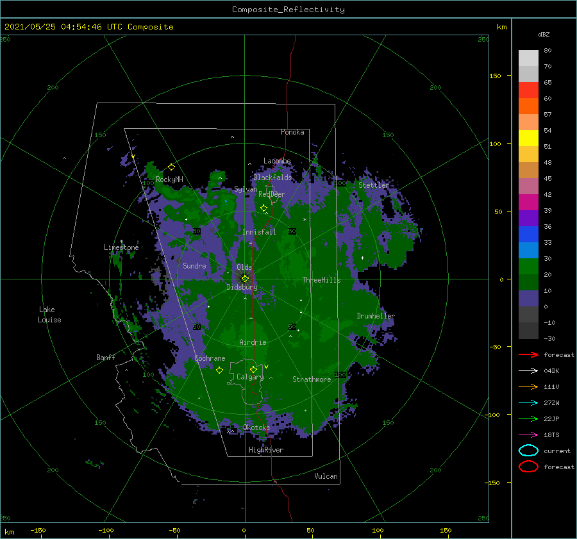
Task: Select the orange 111V arrow icon
Action: point(528,386)
